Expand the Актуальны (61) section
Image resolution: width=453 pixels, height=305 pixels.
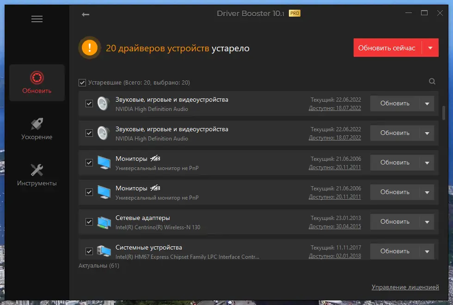pos(98,266)
